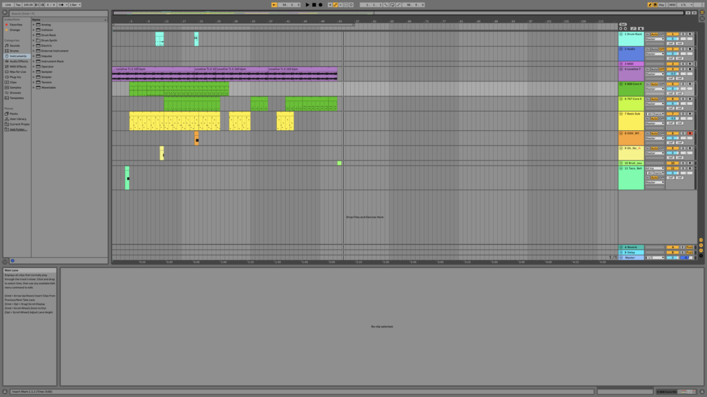Toggle the Loop switch

coord(392,5)
